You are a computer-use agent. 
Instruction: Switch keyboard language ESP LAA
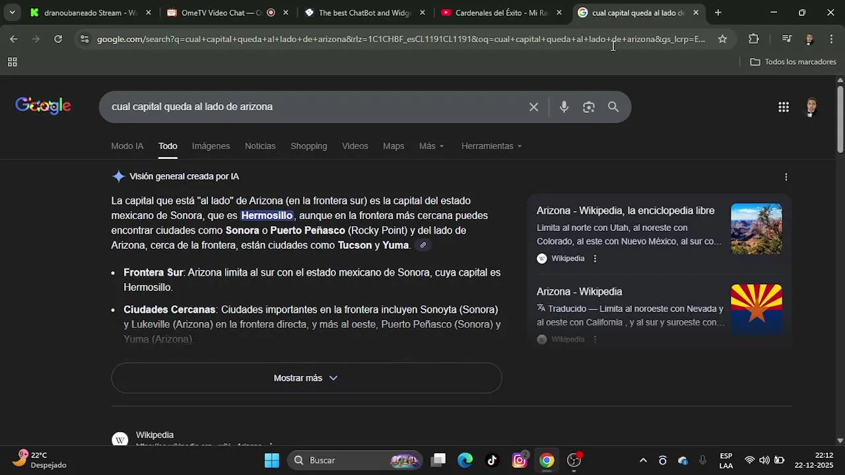pyautogui.click(x=726, y=460)
